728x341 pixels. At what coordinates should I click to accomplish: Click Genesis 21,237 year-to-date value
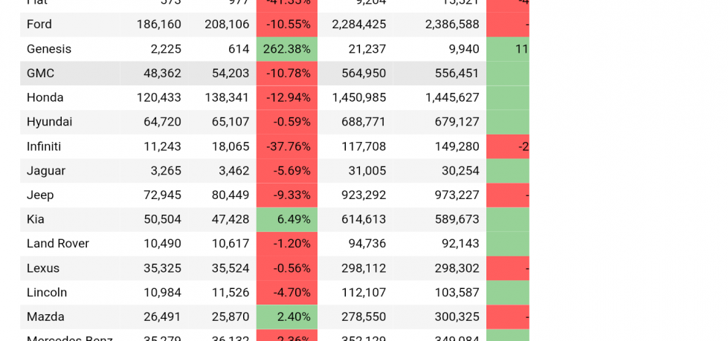point(367,49)
